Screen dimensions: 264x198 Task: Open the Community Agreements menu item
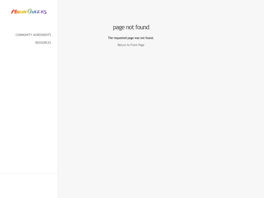click(x=33, y=35)
